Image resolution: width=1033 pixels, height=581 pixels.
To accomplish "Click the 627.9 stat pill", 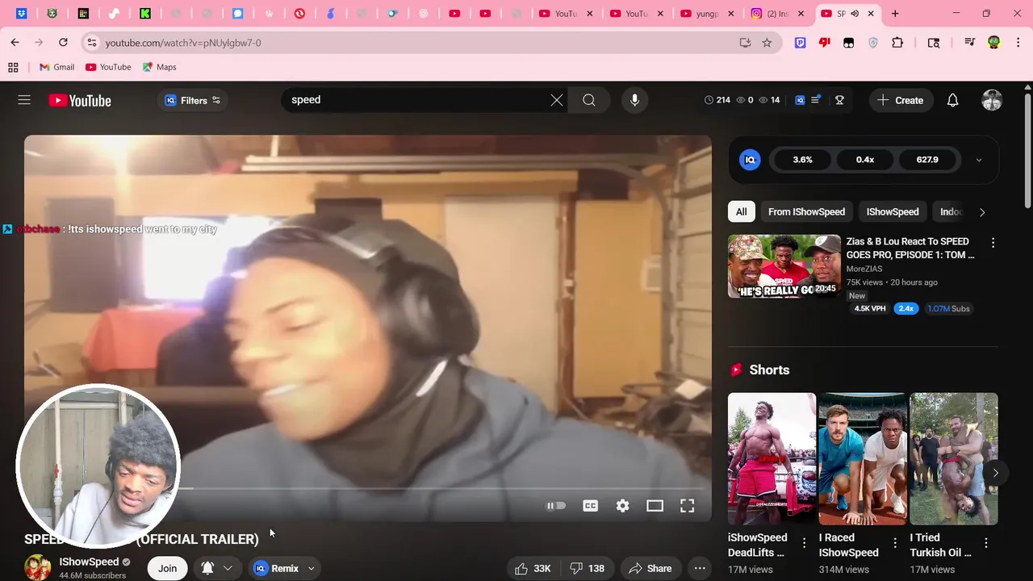I will 927,160.
